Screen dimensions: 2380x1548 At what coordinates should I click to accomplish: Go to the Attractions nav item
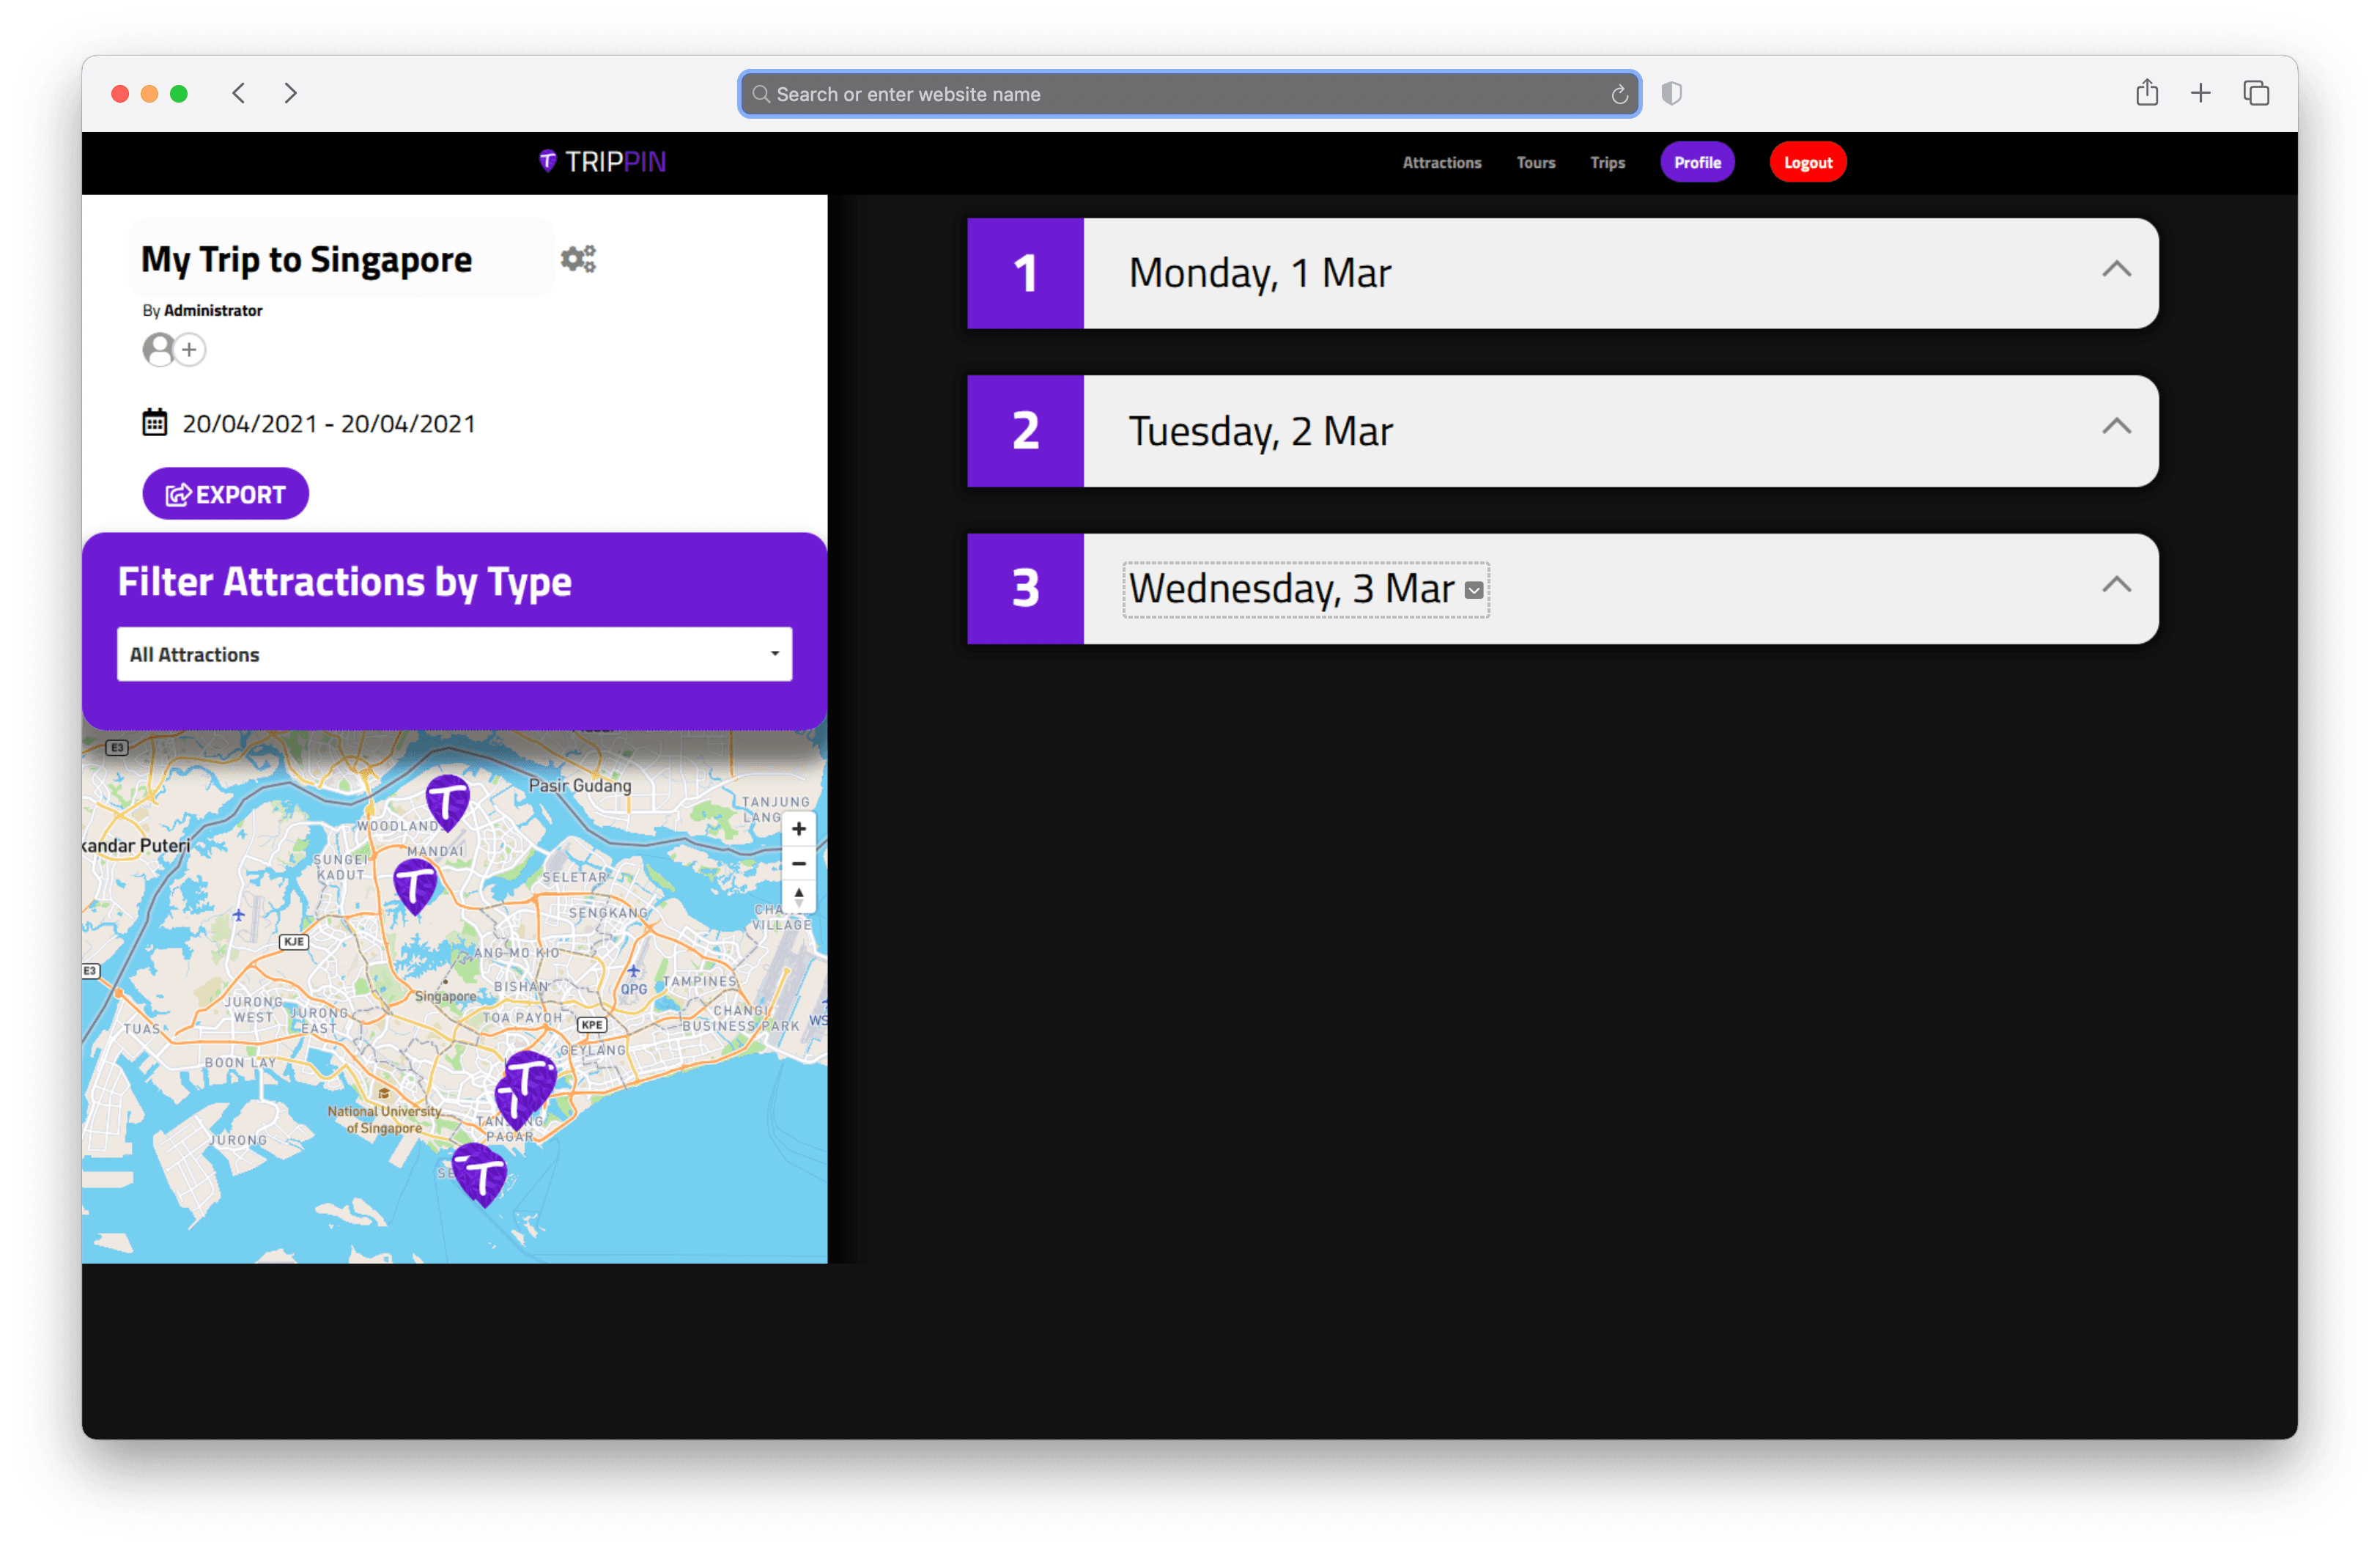tap(1441, 162)
